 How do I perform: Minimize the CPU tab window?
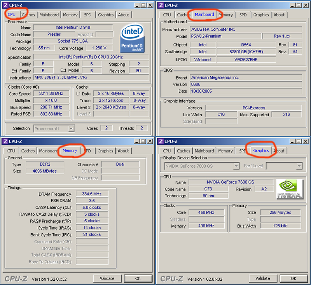point(137,5)
